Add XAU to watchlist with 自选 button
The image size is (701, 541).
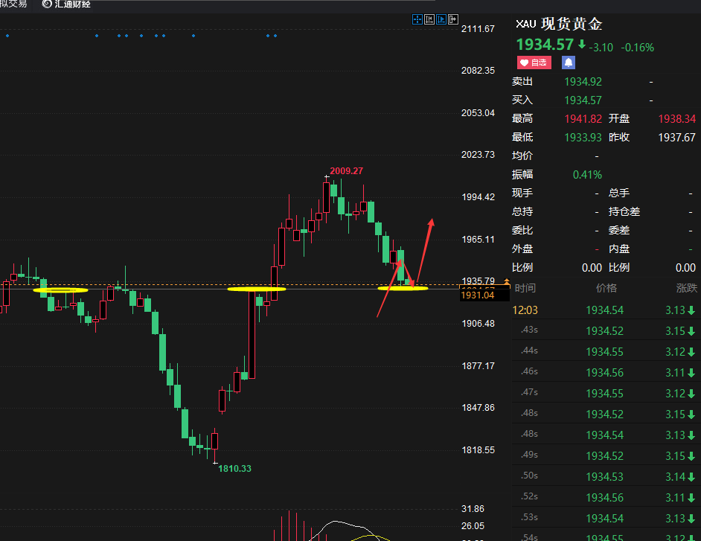coord(534,63)
